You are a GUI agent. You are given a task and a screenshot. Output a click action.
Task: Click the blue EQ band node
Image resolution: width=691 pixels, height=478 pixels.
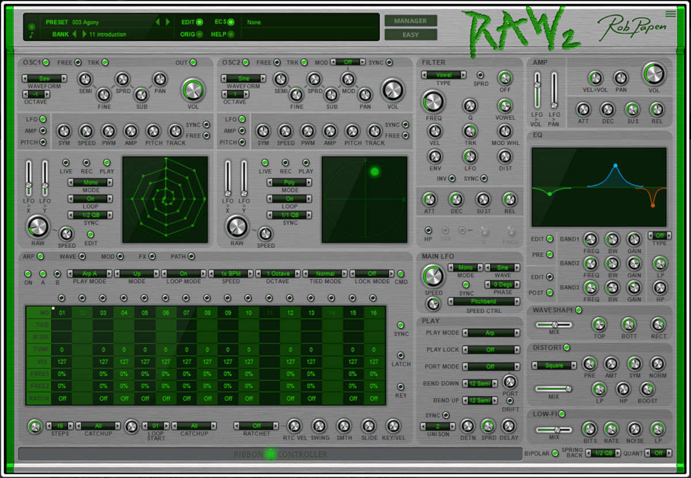tap(615, 166)
